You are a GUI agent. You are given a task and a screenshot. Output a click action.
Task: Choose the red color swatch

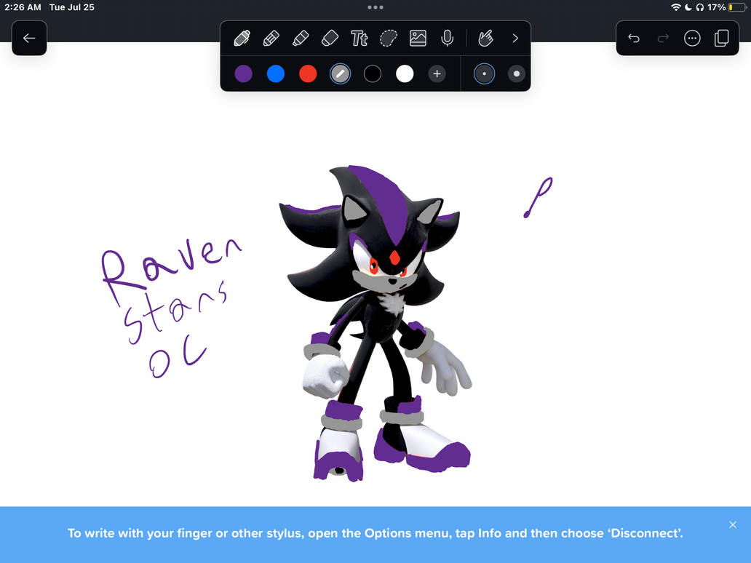pyautogui.click(x=308, y=73)
